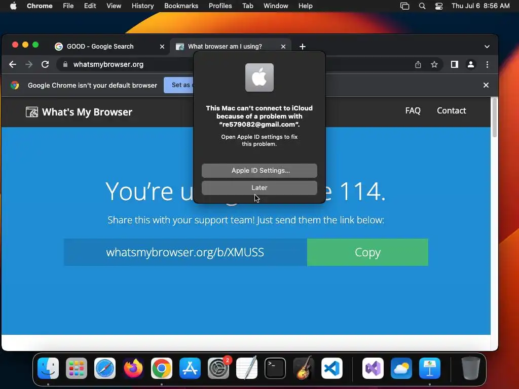Open the Help menu
The image size is (519, 389).
click(x=305, y=6)
